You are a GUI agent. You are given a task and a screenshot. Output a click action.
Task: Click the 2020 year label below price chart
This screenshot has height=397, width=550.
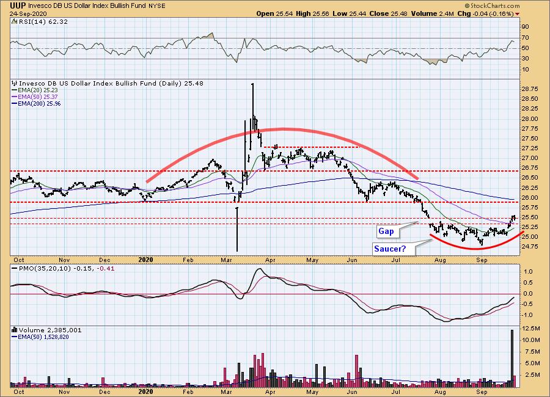pos(145,260)
